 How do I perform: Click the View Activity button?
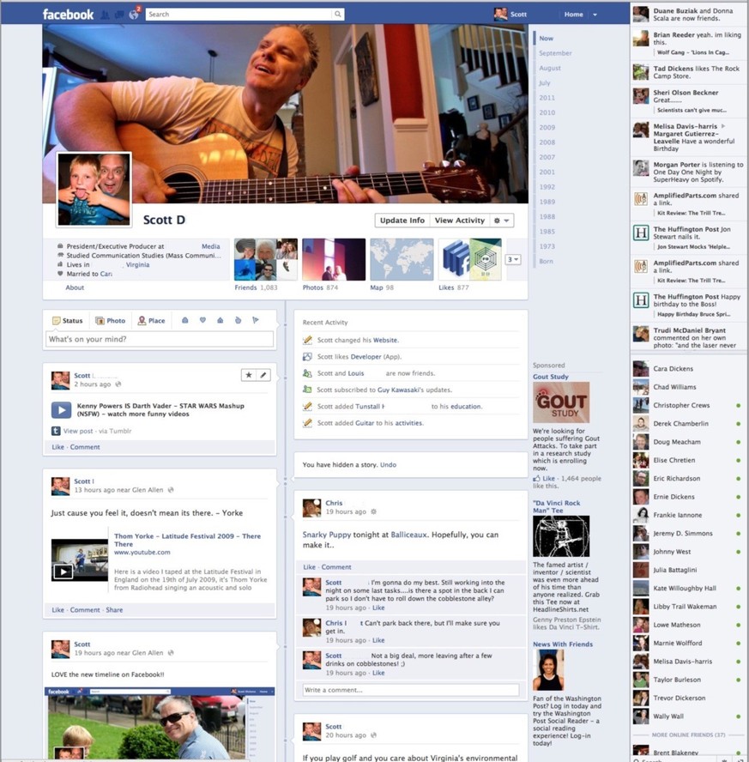point(460,221)
